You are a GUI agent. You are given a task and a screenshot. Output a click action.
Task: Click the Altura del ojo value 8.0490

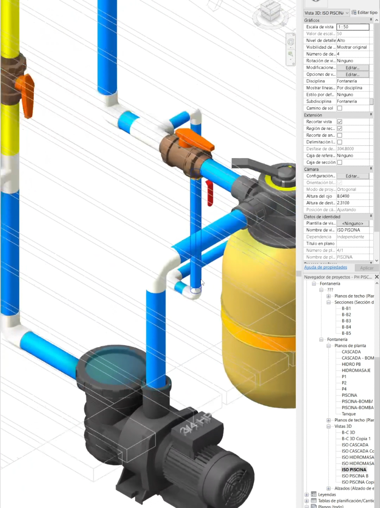tap(353, 196)
